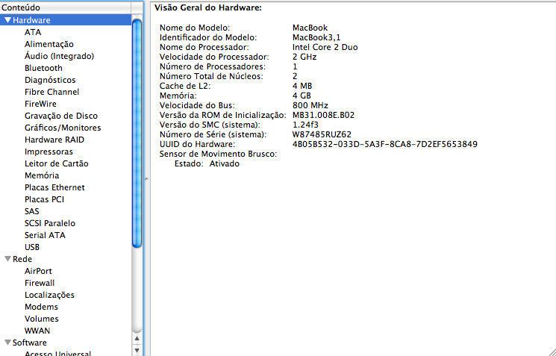Select USB in the sidebar
Image resolution: width=556 pixels, height=356 pixels.
click(32, 248)
